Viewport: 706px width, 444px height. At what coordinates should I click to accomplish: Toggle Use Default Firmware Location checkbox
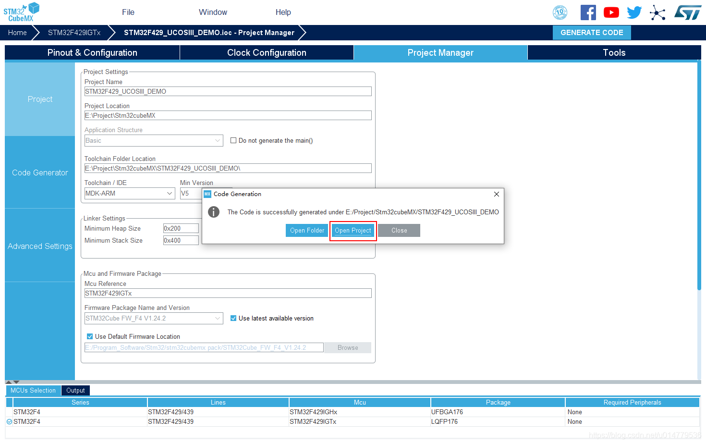90,336
